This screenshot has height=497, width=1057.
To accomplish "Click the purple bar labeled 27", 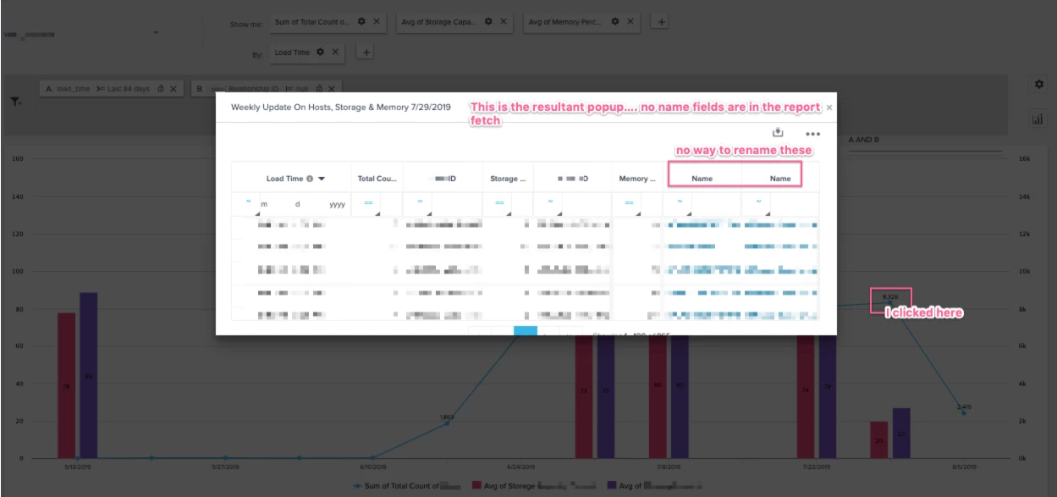I will pyautogui.click(x=901, y=433).
